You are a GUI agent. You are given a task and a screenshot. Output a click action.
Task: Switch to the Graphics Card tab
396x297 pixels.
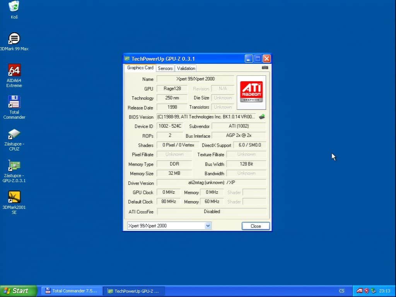140,68
